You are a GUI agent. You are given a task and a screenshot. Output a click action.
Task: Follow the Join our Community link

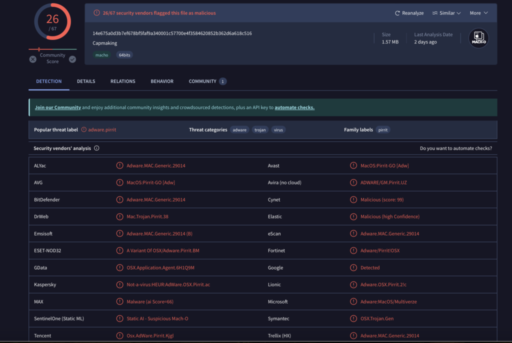coord(58,107)
